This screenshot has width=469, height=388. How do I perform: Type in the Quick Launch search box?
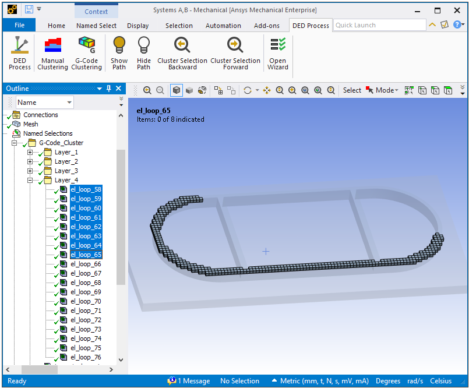coord(379,25)
